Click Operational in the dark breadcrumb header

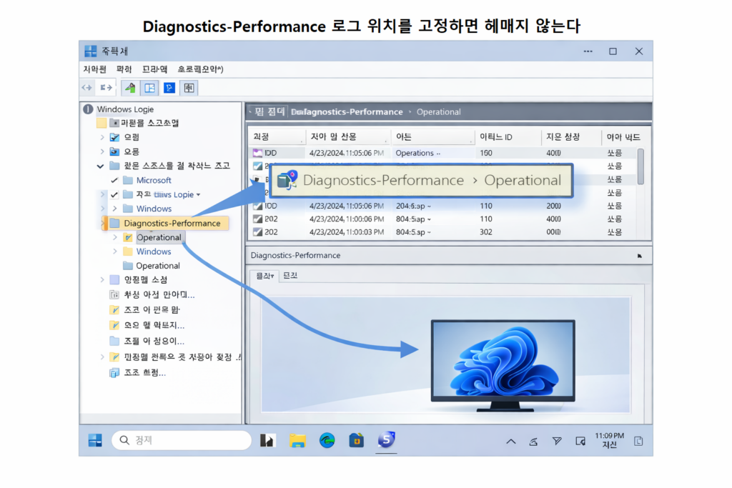click(x=438, y=112)
